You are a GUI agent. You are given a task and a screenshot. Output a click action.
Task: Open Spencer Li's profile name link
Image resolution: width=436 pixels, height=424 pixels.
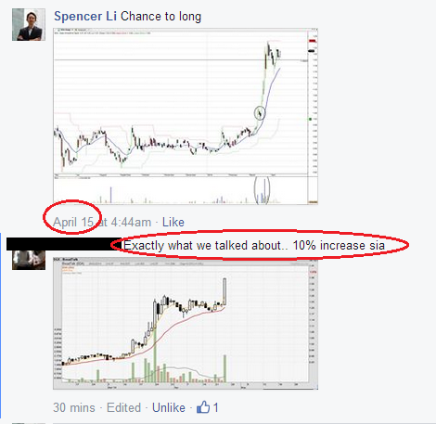pyautogui.click(x=85, y=17)
